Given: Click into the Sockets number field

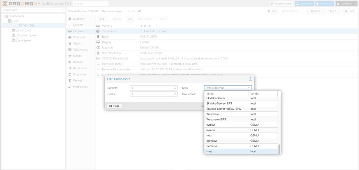Looking at the screenshot, I should click(151, 88).
